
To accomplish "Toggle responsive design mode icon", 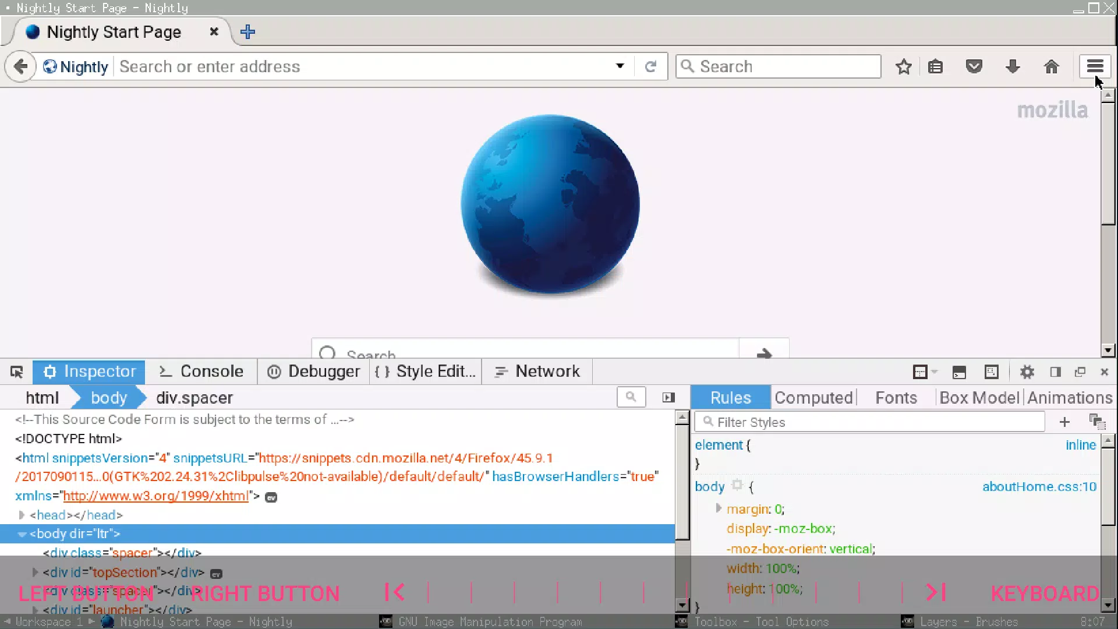I will point(991,372).
